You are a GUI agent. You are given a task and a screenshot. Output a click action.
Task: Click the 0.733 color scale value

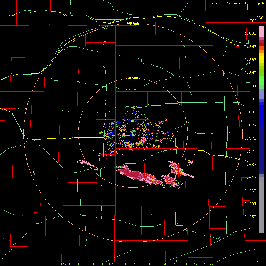click(250, 99)
